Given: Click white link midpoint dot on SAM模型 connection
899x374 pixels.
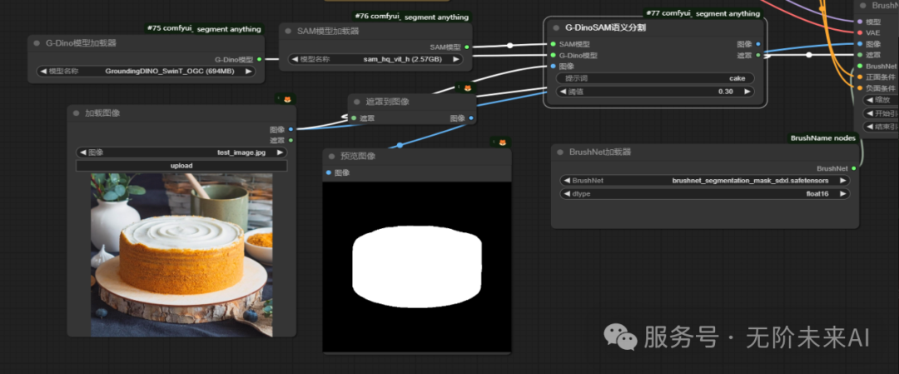Looking at the screenshot, I should [510, 45].
